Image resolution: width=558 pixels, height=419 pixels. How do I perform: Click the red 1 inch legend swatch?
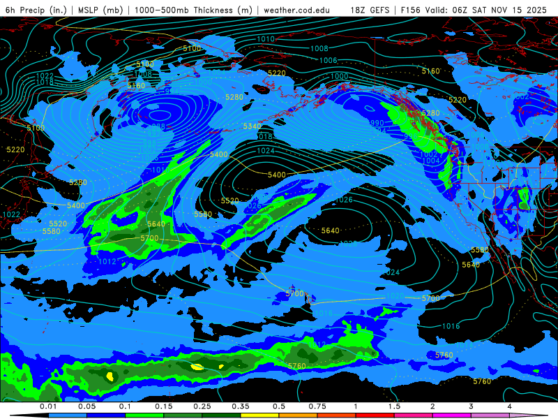point(375,416)
